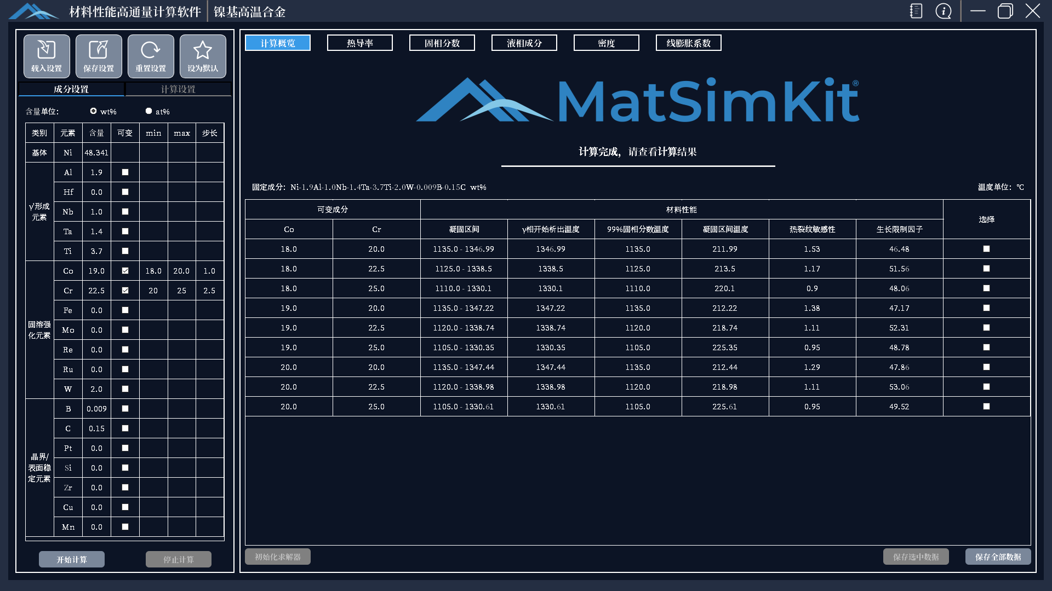Click the W content input field
This screenshot has height=591, width=1052.
96,389
